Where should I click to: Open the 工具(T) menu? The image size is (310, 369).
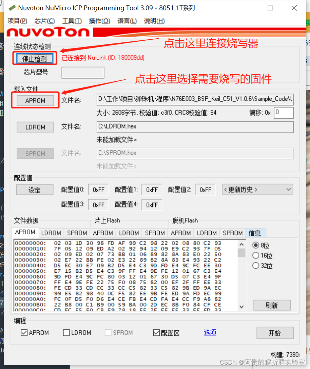pos(72,21)
